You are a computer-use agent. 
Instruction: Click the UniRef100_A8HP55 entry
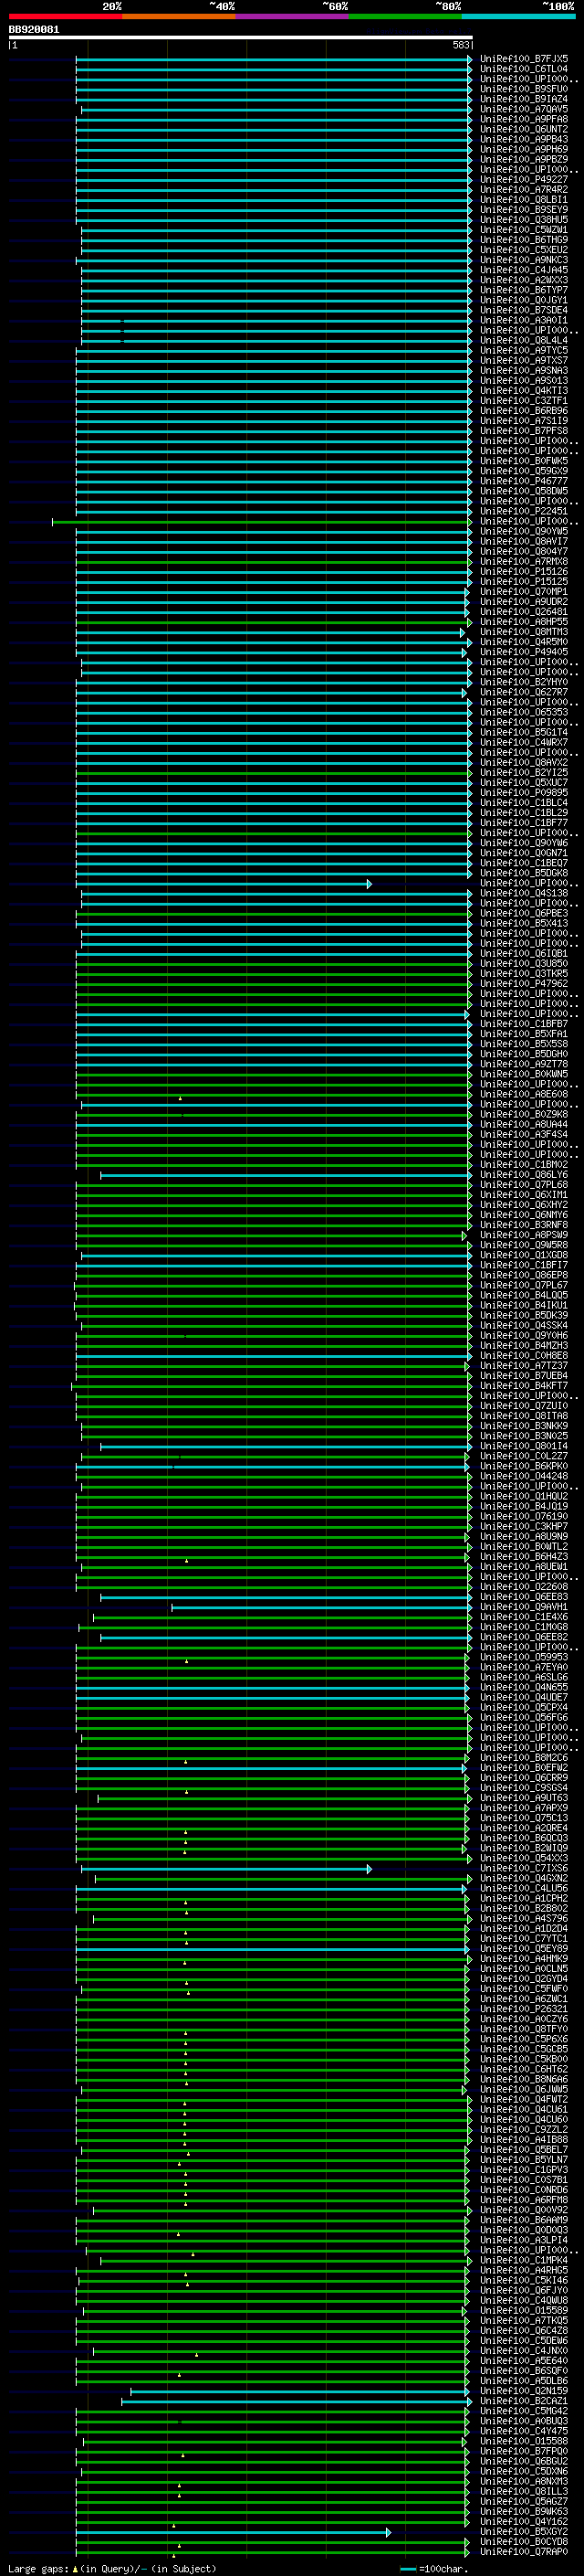(524, 622)
